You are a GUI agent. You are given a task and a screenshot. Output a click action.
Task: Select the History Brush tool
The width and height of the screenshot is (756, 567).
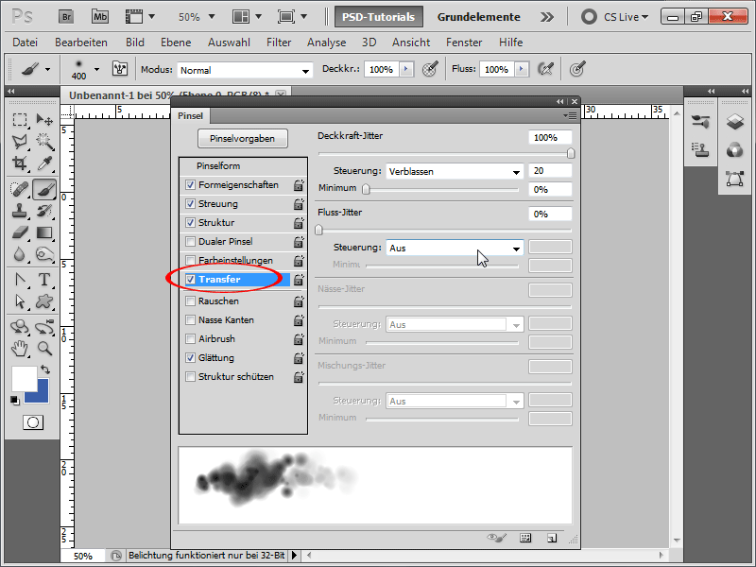(44, 211)
